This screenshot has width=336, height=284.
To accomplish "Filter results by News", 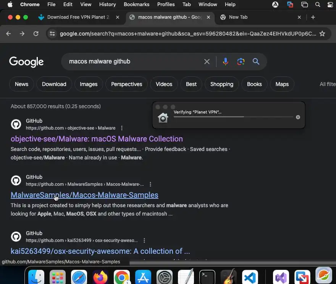I will pyautogui.click(x=21, y=84).
